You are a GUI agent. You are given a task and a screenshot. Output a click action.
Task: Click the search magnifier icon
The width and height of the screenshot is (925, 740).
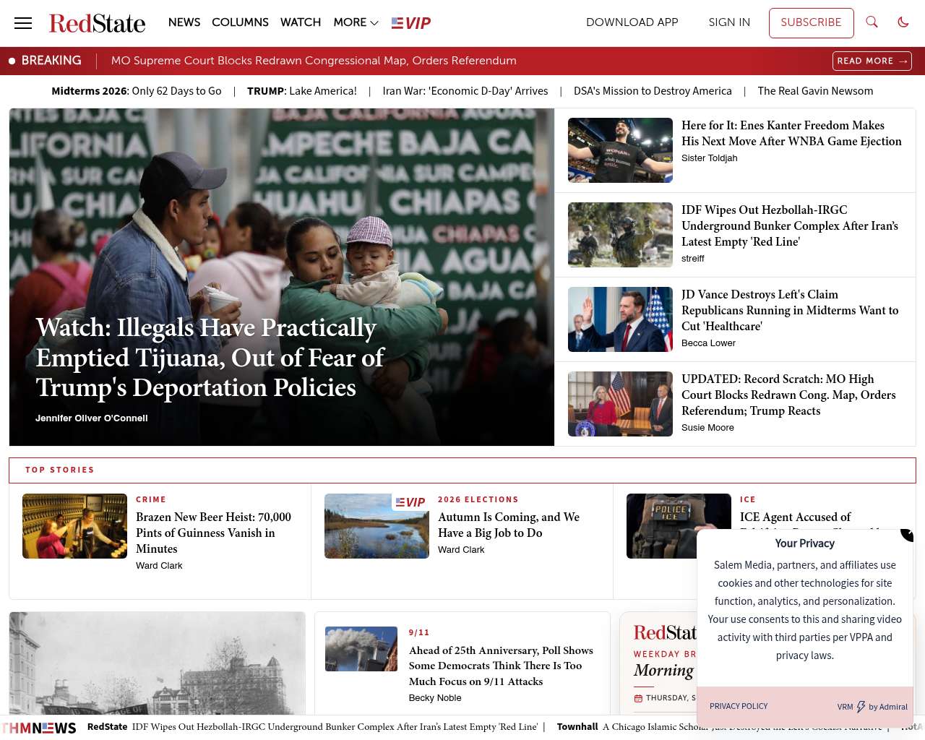[872, 22]
